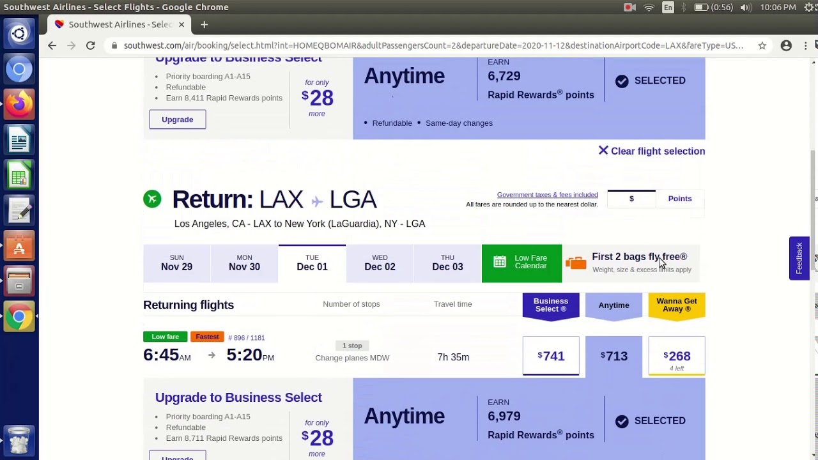Open the Low Fare Calendar
Image resolution: width=818 pixels, height=460 pixels.
coord(521,263)
